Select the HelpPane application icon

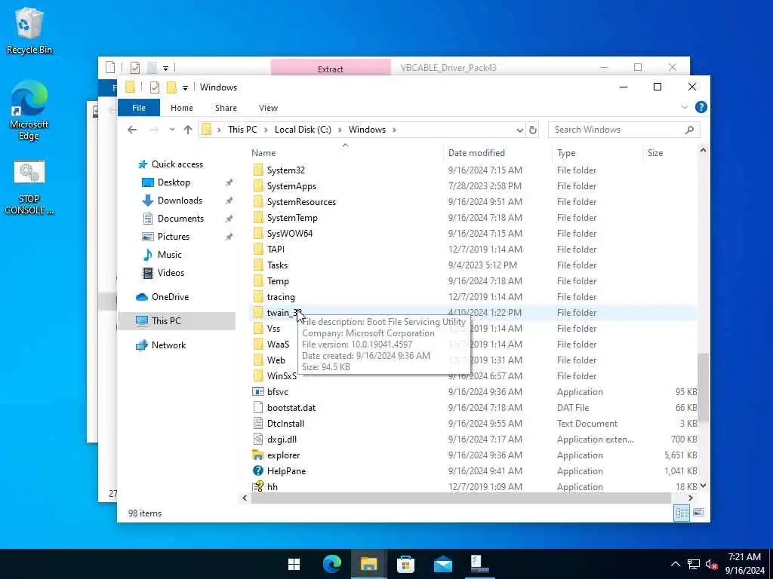[258, 471]
